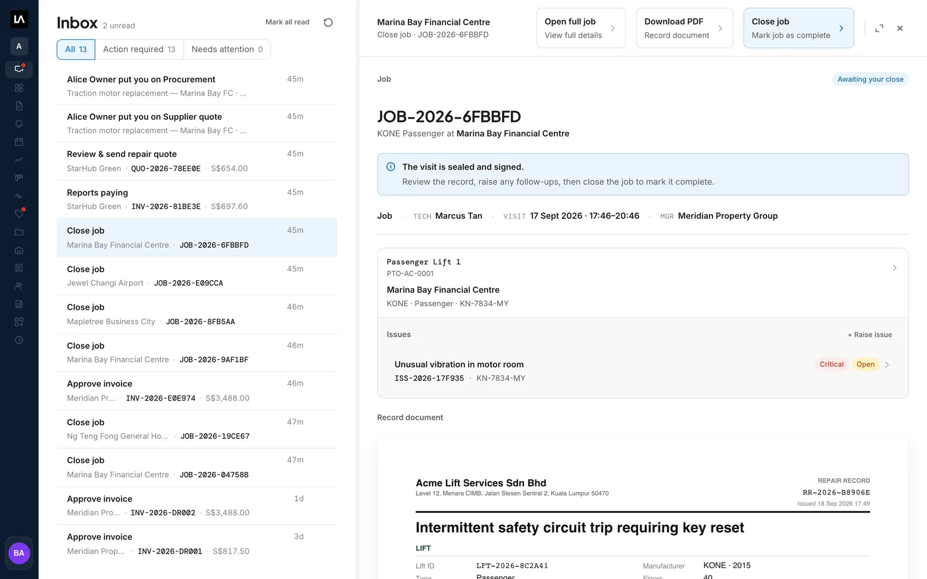
Task: Open the bell notifications icon in sidebar
Action: coord(19,124)
